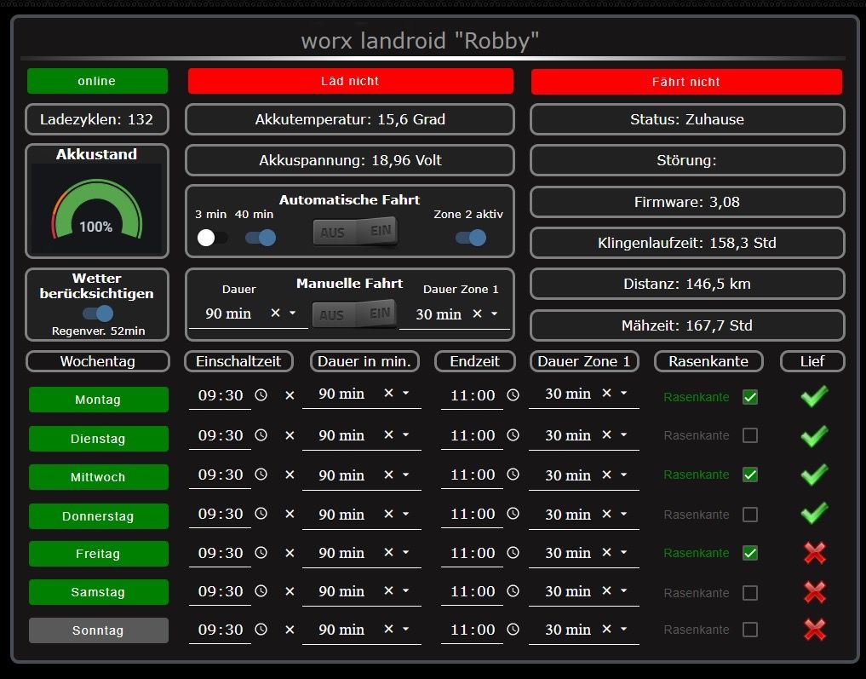Clear Dienstag's Dauer Zone 1 30 min value
This screenshot has width=866, height=679.
click(606, 434)
